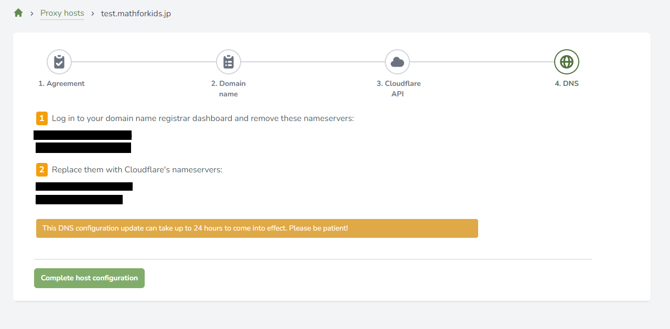Click the orange number 2 badge
This screenshot has width=670, height=329.
tap(42, 170)
